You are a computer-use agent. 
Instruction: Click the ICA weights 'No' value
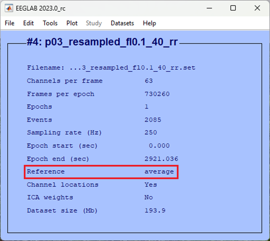tap(149, 197)
